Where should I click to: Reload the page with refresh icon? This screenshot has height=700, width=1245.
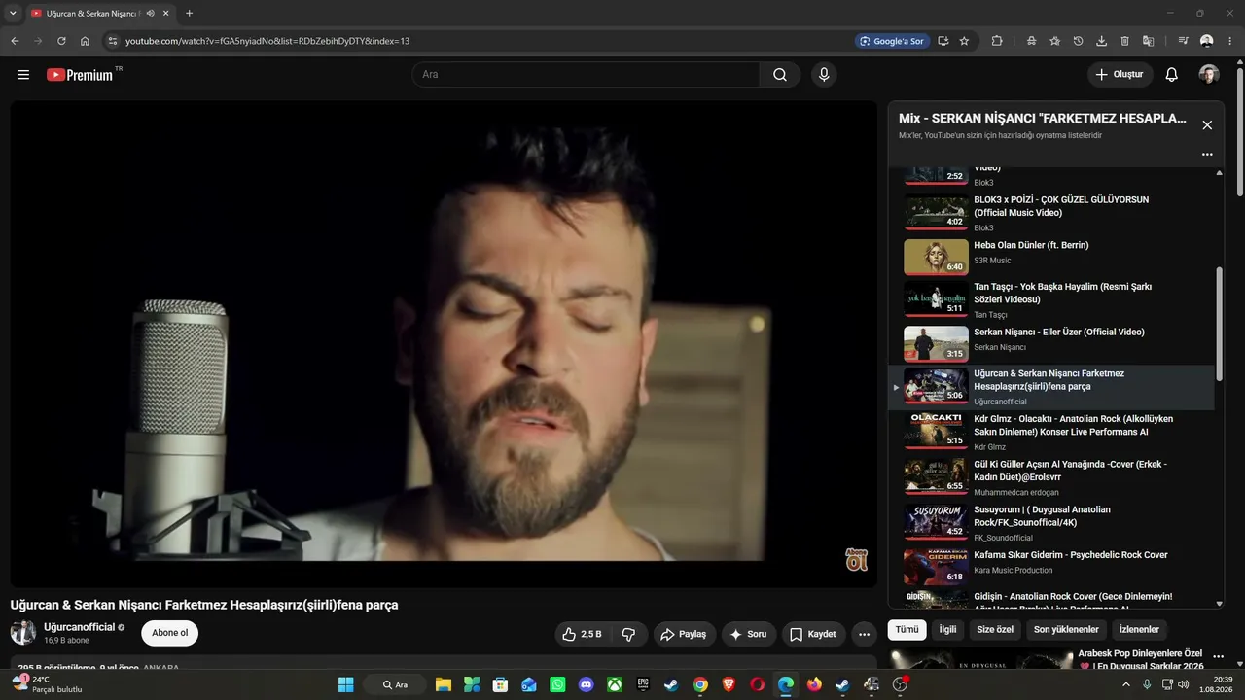point(61,41)
